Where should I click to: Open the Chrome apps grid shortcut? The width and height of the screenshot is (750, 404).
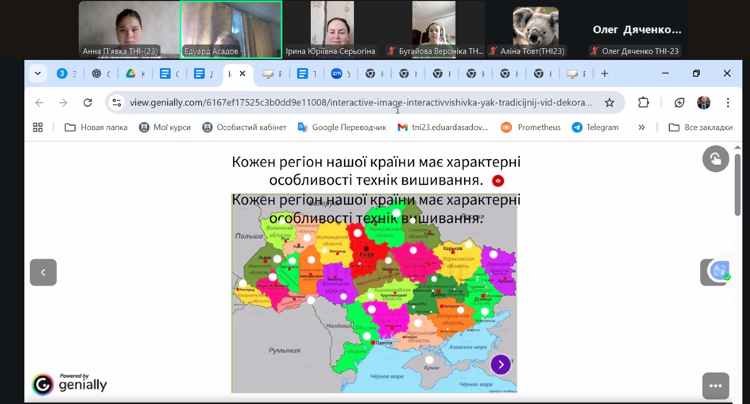(x=38, y=128)
